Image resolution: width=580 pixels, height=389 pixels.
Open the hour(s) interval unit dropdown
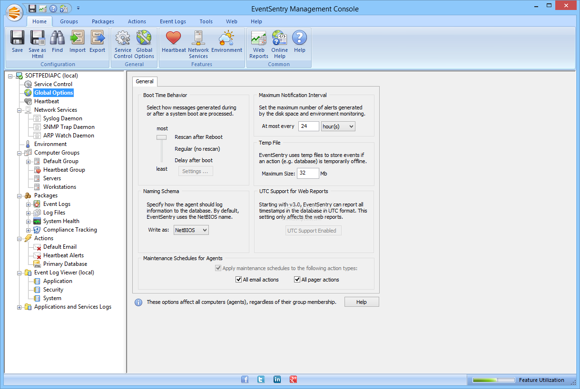338,126
